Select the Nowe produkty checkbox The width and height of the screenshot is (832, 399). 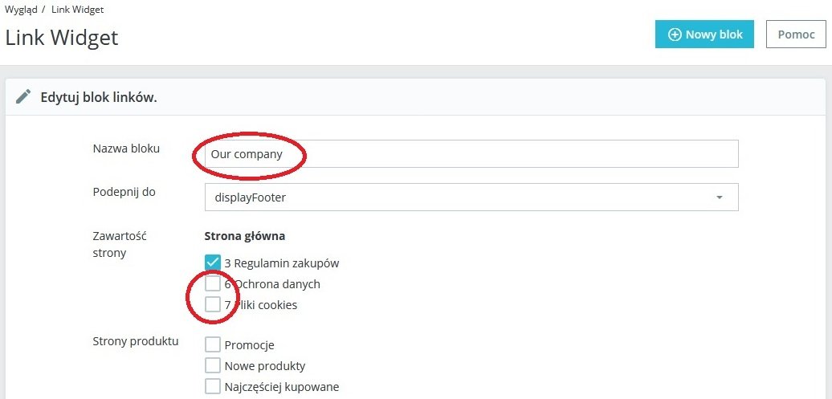click(213, 366)
